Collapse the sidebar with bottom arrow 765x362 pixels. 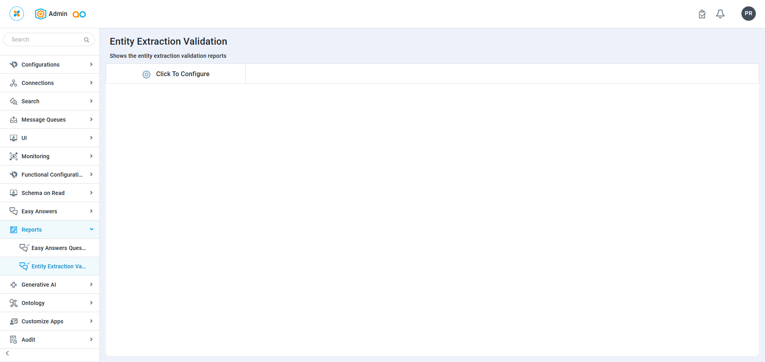(x=8, y=353)
